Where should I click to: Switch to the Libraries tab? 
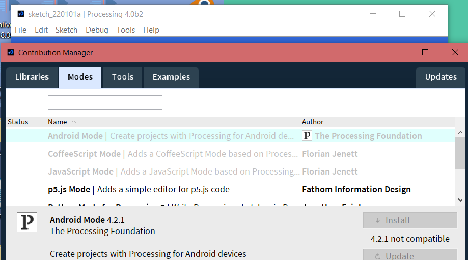point(32,77)
